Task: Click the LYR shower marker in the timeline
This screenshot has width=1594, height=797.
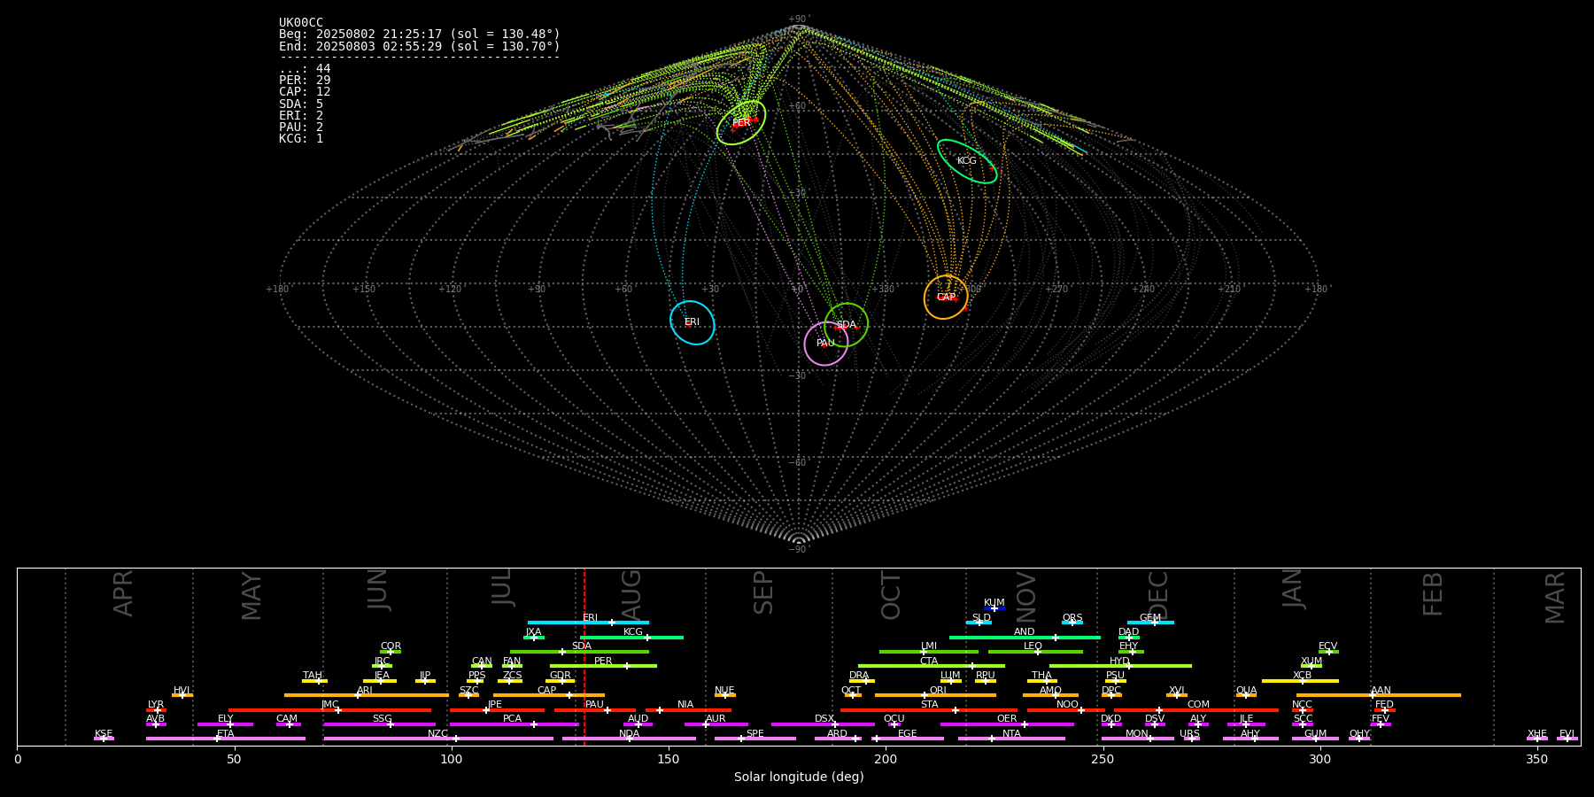Action: (x=156, y=710)
